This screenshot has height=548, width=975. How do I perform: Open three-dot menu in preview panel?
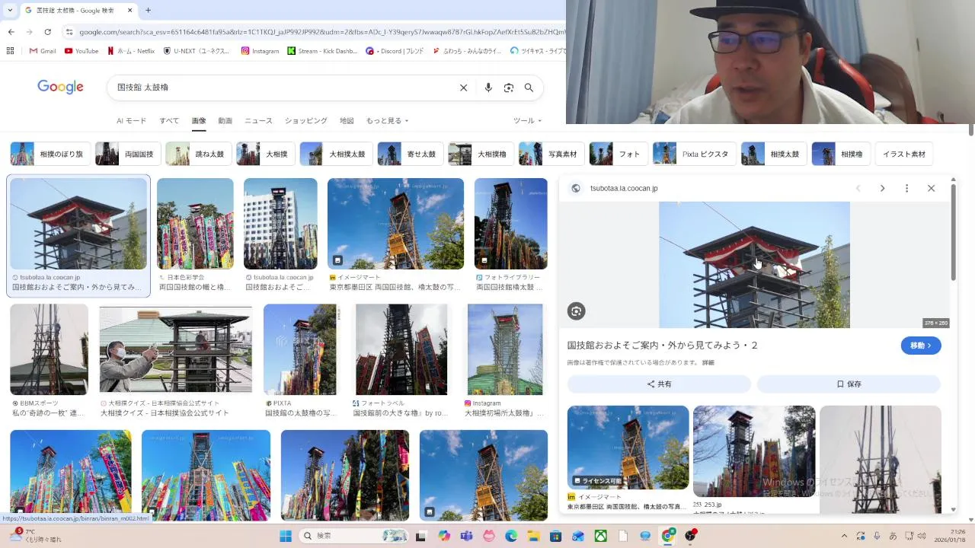(906, 188)
